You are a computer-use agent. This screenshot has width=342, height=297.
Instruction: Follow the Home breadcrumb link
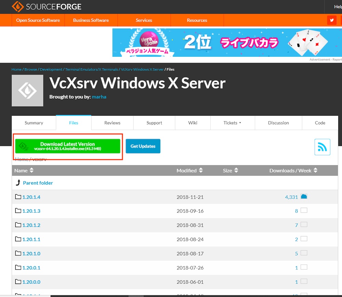[x=16, y=69]
